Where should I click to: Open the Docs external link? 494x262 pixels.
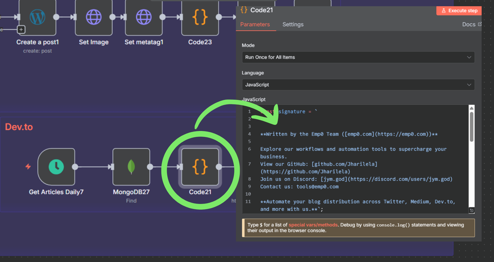click(x=471, y=24)
